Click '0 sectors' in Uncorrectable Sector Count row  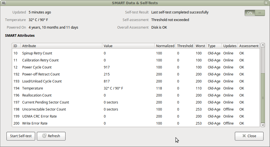[111, 109]
